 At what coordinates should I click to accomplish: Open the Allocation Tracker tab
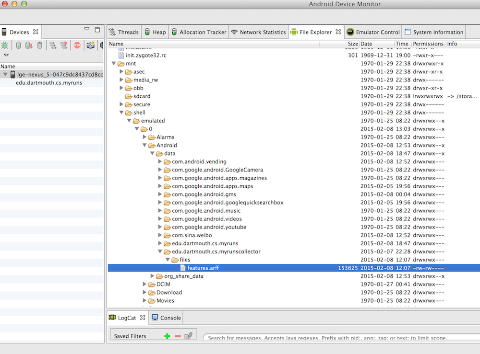point(199,32)
